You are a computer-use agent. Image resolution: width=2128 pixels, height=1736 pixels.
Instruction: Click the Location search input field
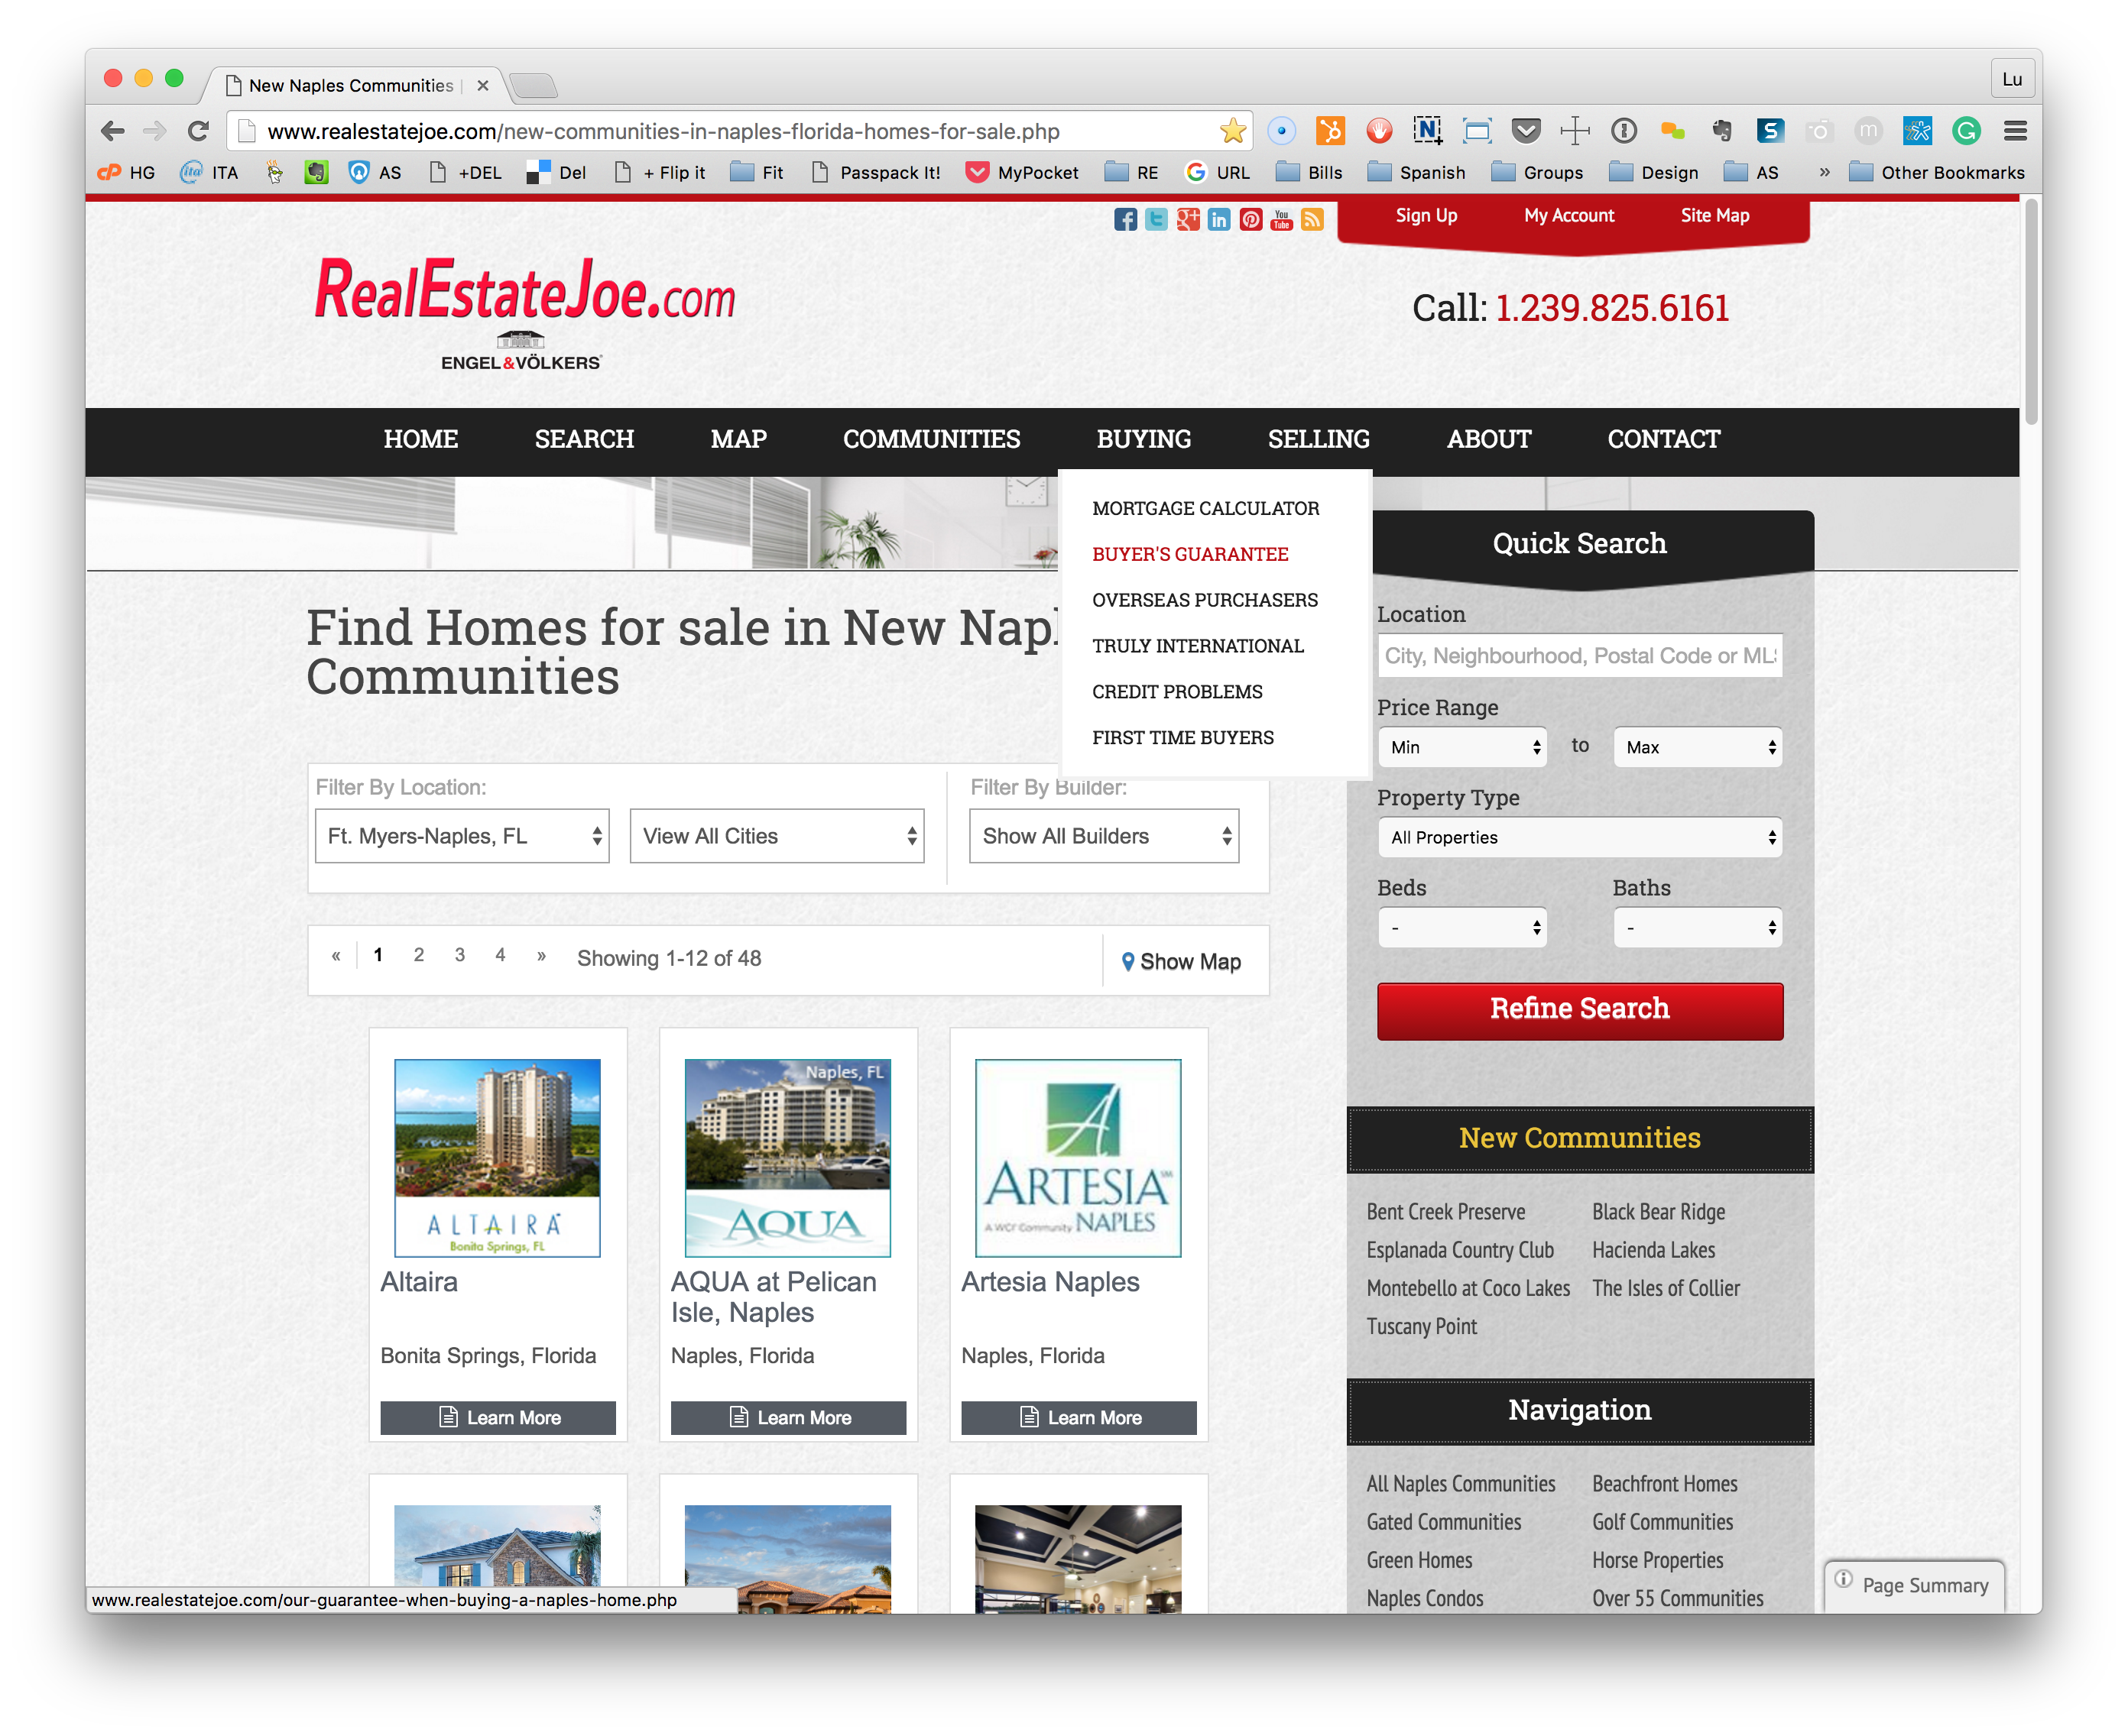tap(1578, 655)
